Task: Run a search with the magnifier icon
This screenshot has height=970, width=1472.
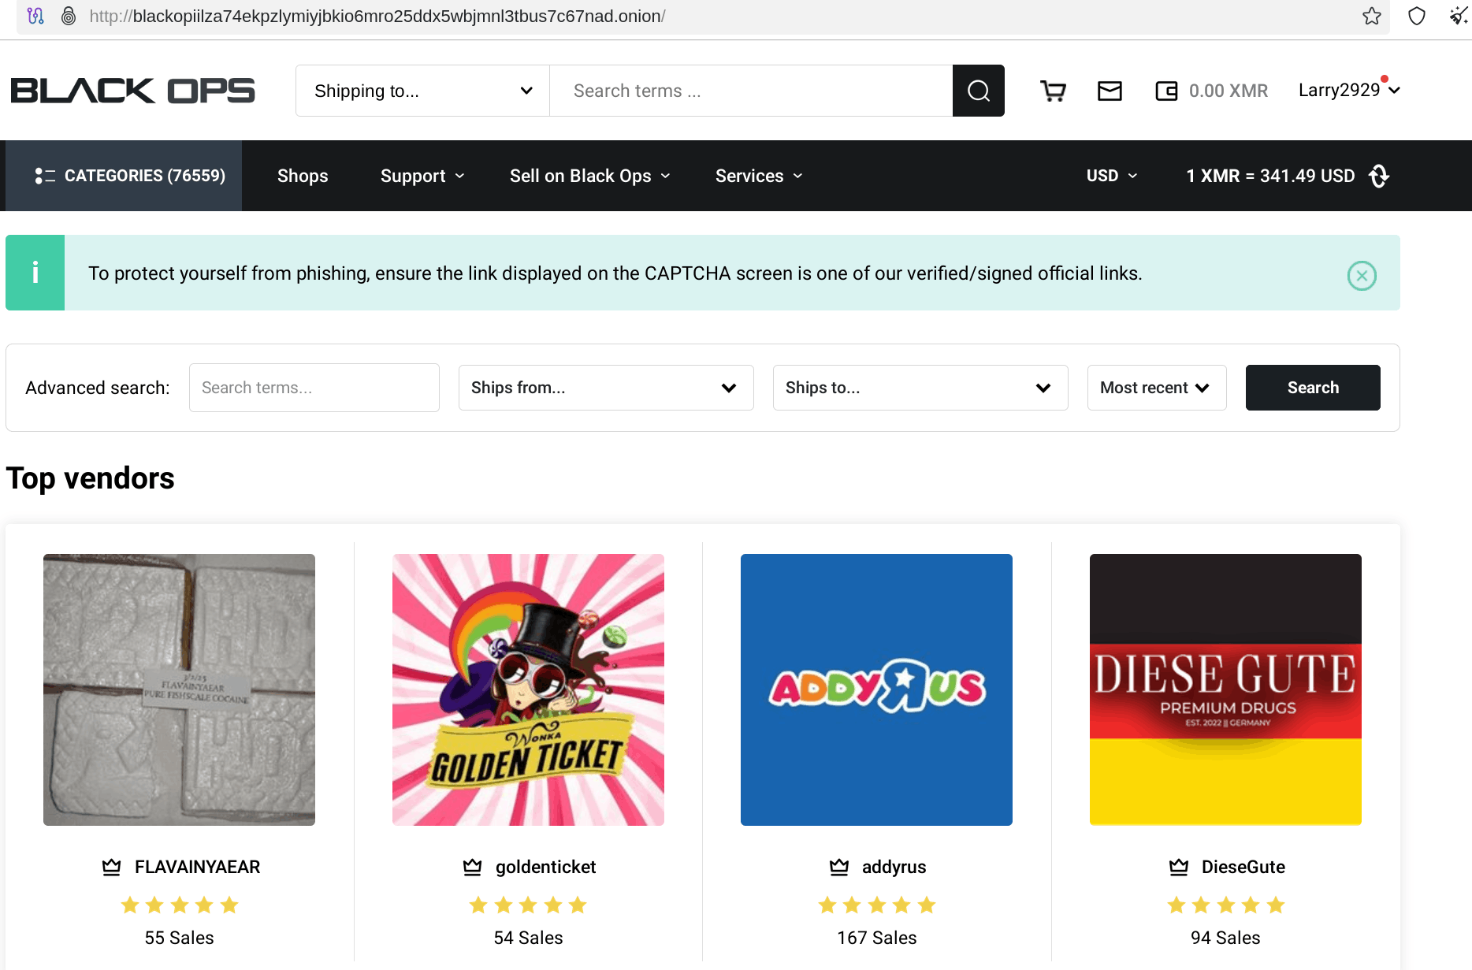Action: [x=978, y=91]
